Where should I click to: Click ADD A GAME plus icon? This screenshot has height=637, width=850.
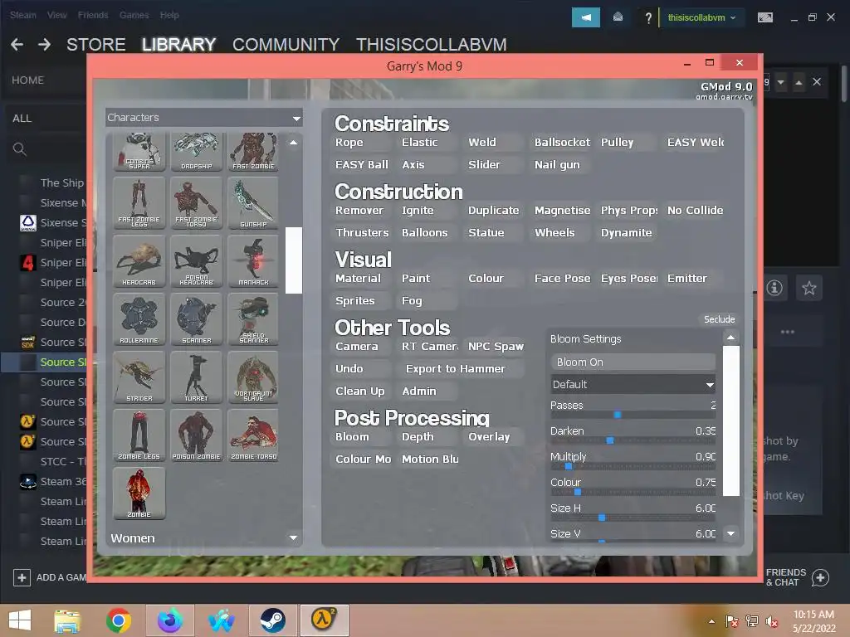pos(22,577)
